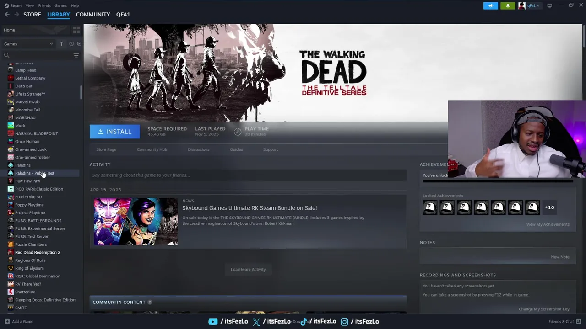Select the SMITE game icon

11,308
